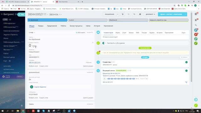Open the Документ dropdown

click(x=150, y=14)
